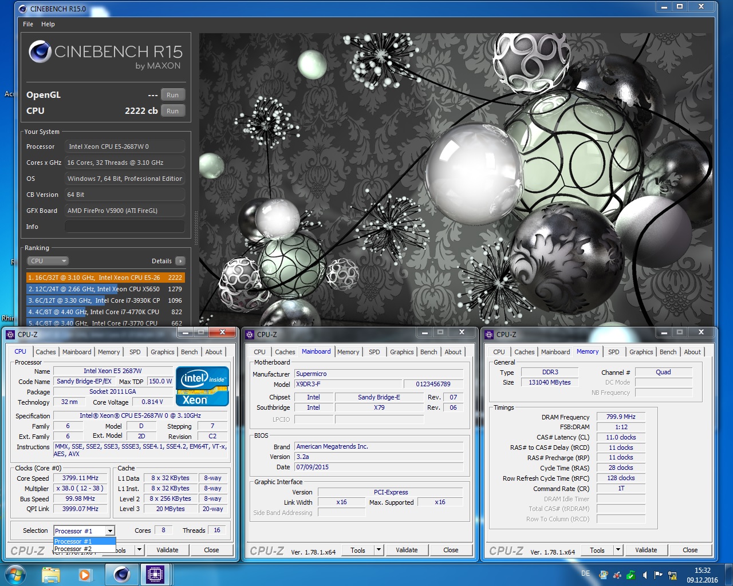Select ranking entry Intel Core i7-3930K
The height and width of the screenshot is (586, 733).
coord(105,300)
